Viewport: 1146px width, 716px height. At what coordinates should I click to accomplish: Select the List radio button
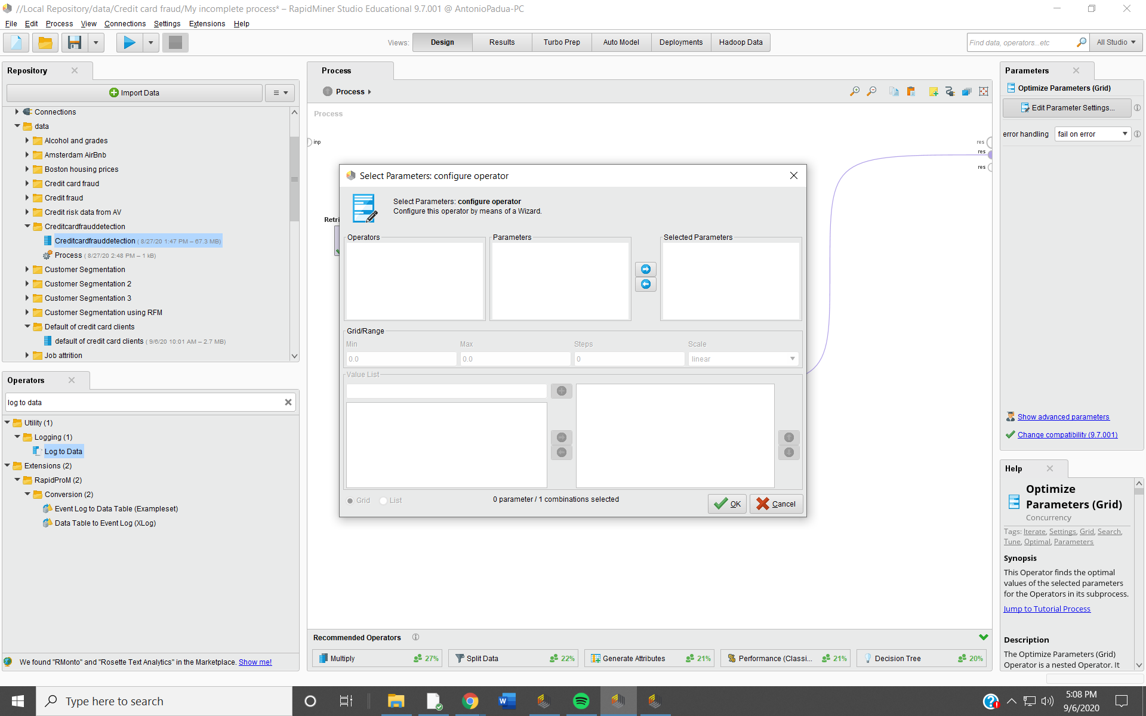(384, 501)
